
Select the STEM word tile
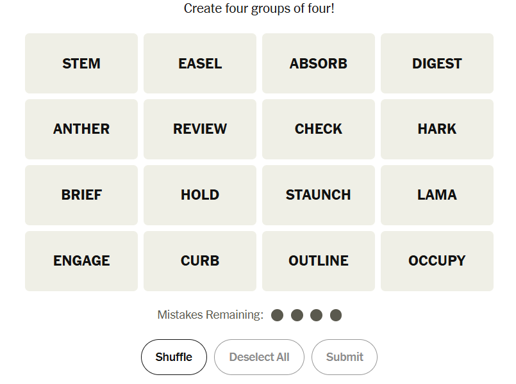(81, 63)
